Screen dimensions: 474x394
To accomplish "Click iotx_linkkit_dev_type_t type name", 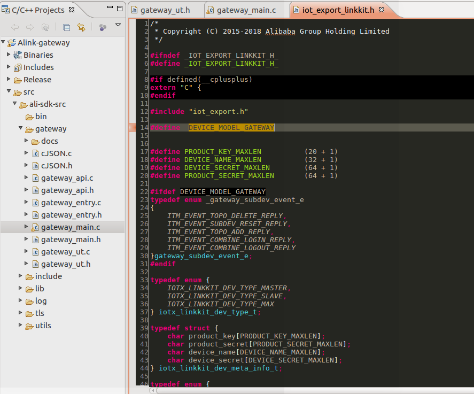I will tap(208, 312).
